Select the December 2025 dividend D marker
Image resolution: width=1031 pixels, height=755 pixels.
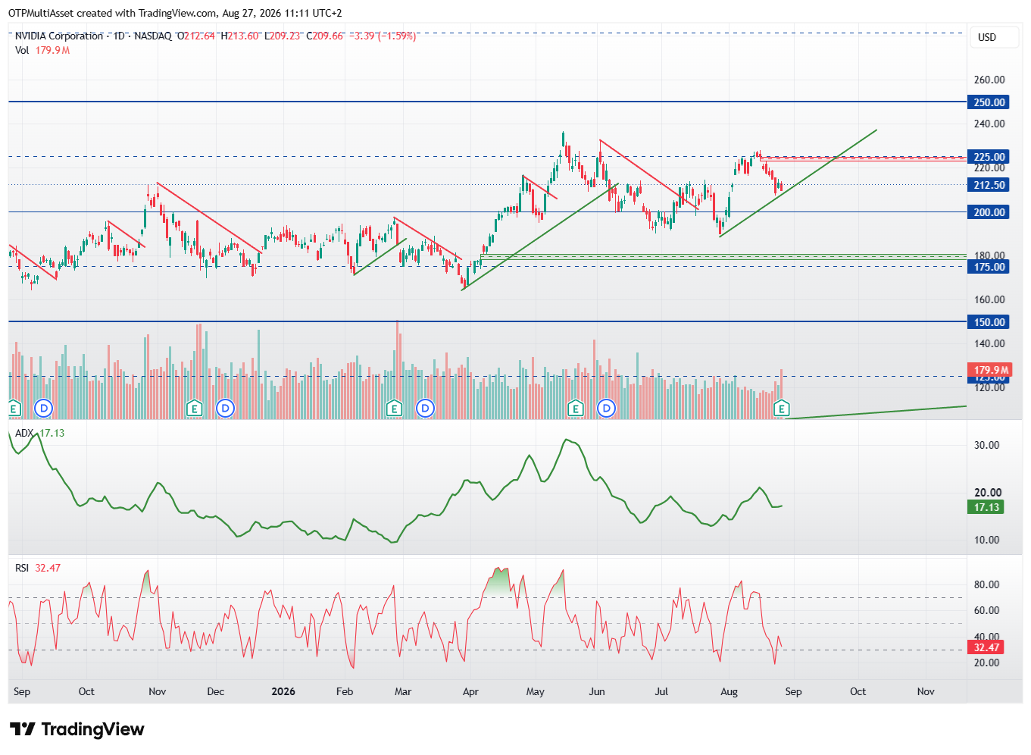coord(225,409)
